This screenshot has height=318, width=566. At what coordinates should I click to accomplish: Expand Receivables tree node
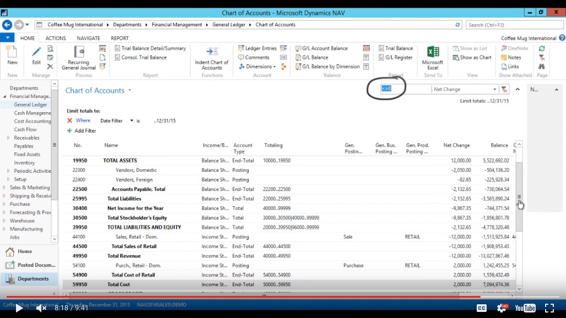point(8,138)
